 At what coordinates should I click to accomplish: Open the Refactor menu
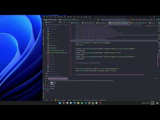70,17
